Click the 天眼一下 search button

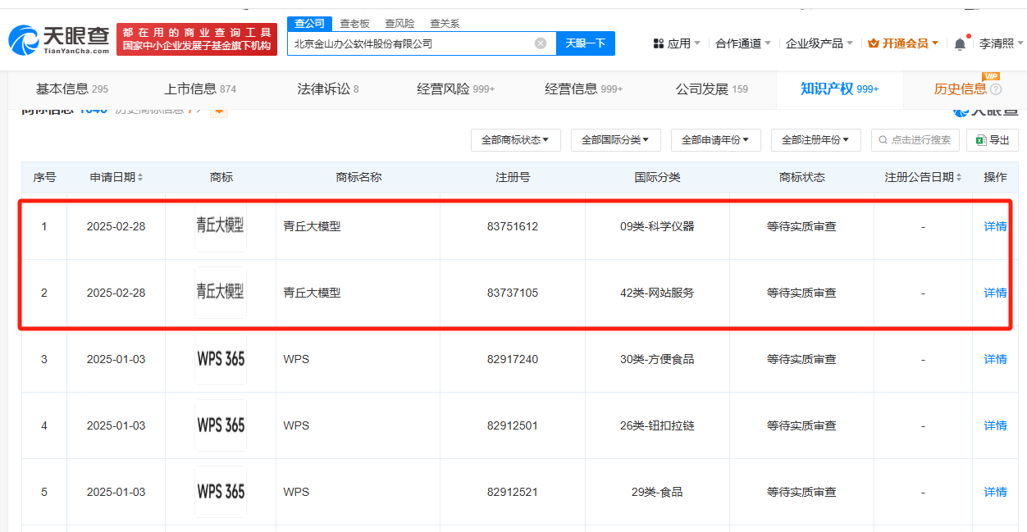(586, 43)
